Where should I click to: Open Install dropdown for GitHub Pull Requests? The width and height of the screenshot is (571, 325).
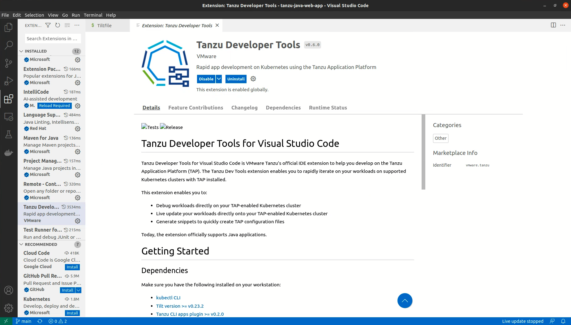click(79, 290)
